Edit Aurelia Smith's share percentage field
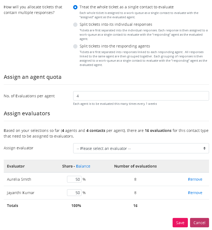This screenshot has height=230, width=212. pyautogui.click(x=74, y=179)
